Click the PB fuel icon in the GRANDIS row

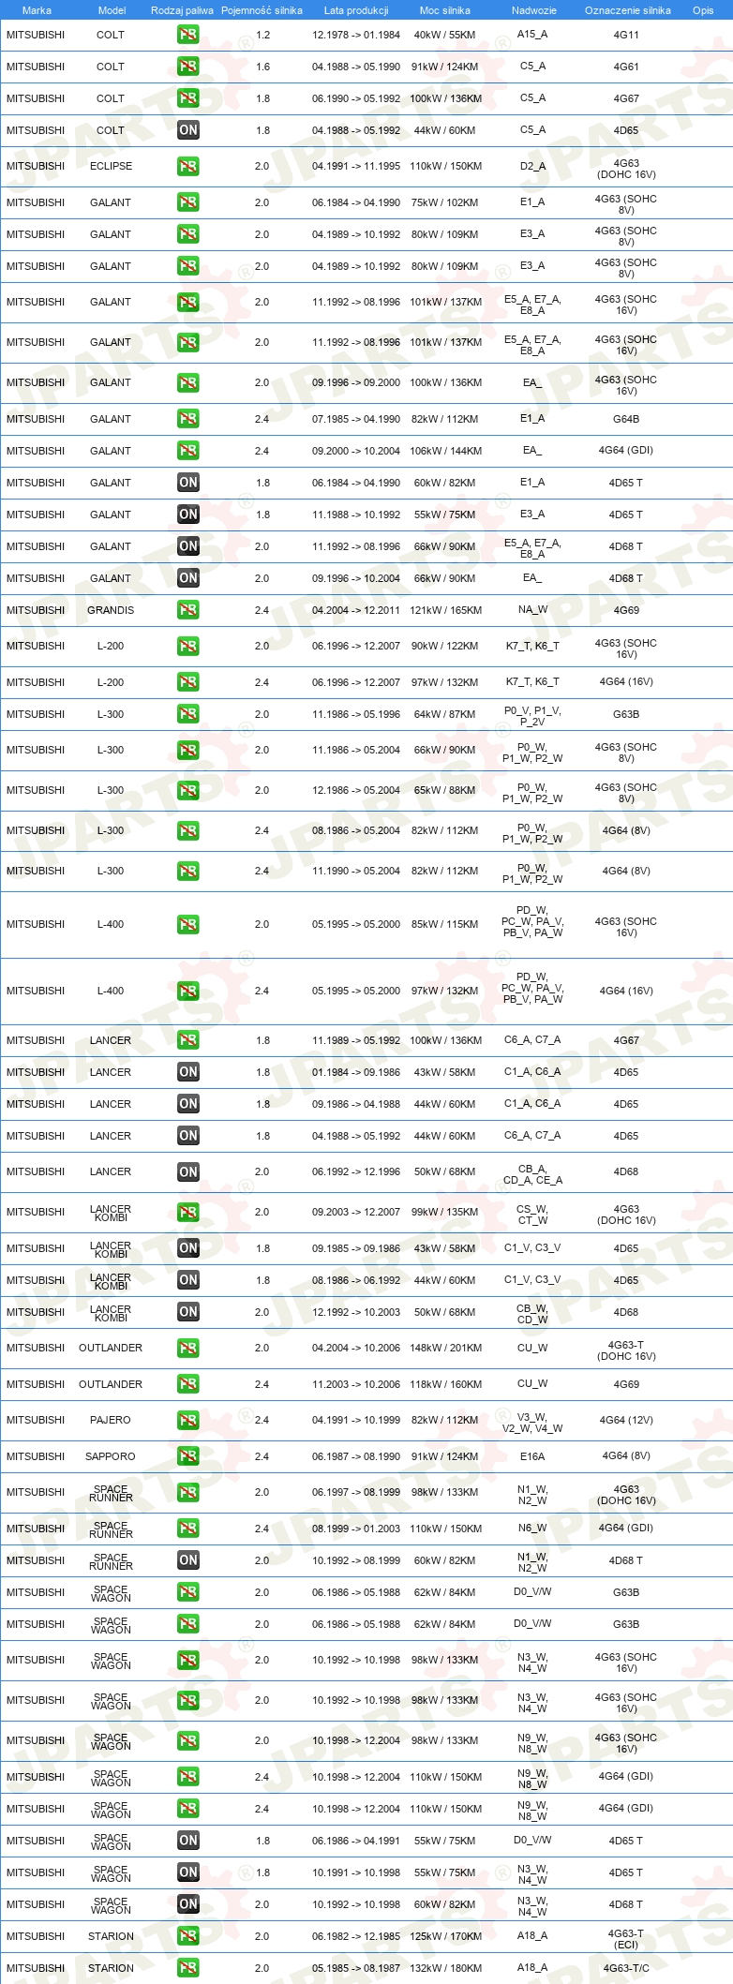(188, 610)
